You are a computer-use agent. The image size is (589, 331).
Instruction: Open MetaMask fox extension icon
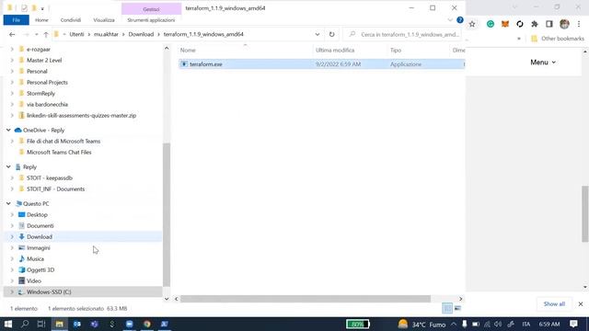pyautogui.click(x=505, y=24)
